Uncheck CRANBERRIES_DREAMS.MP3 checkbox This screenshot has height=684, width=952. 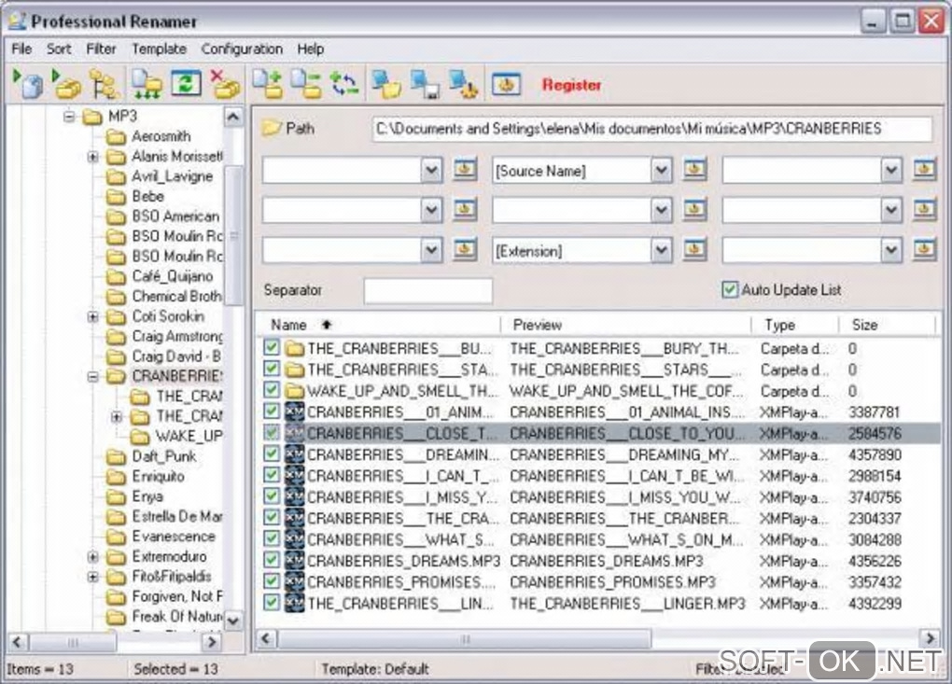[272, 560]
